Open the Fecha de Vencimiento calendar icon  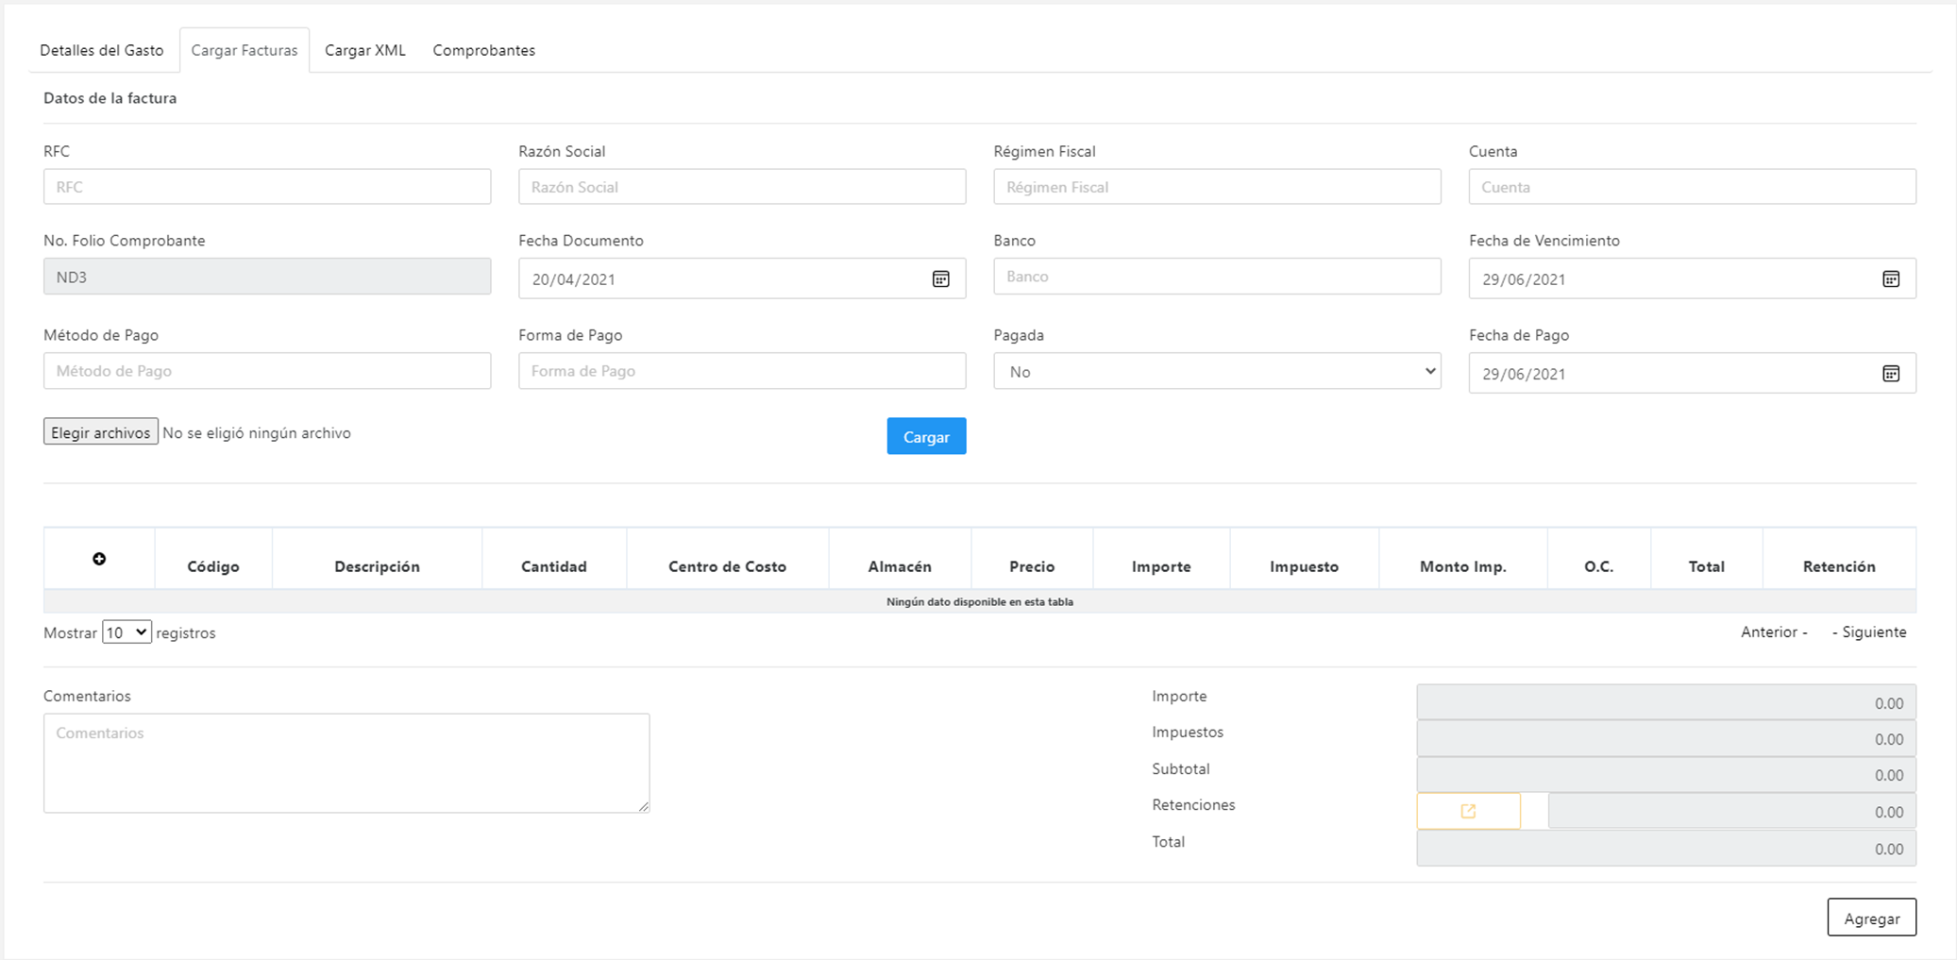(1890, 278)
